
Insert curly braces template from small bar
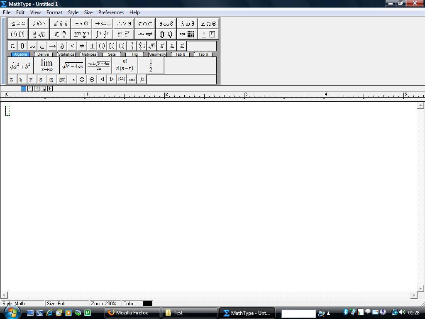(x=122, y=46)
